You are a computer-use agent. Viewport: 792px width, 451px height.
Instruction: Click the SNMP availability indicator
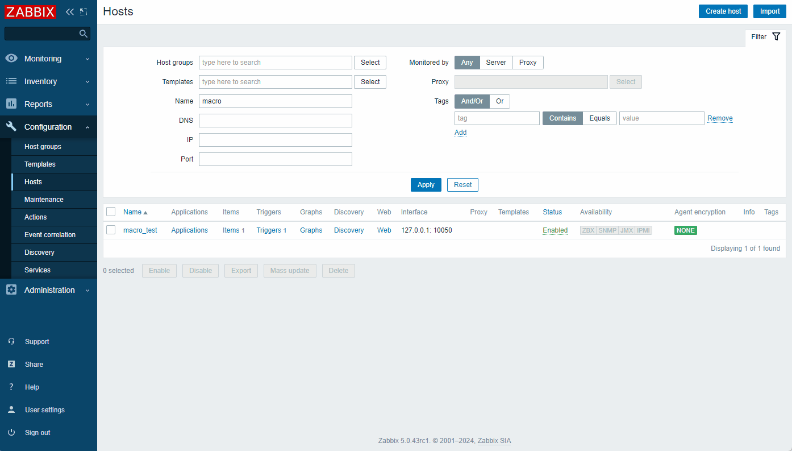point(607,230)
